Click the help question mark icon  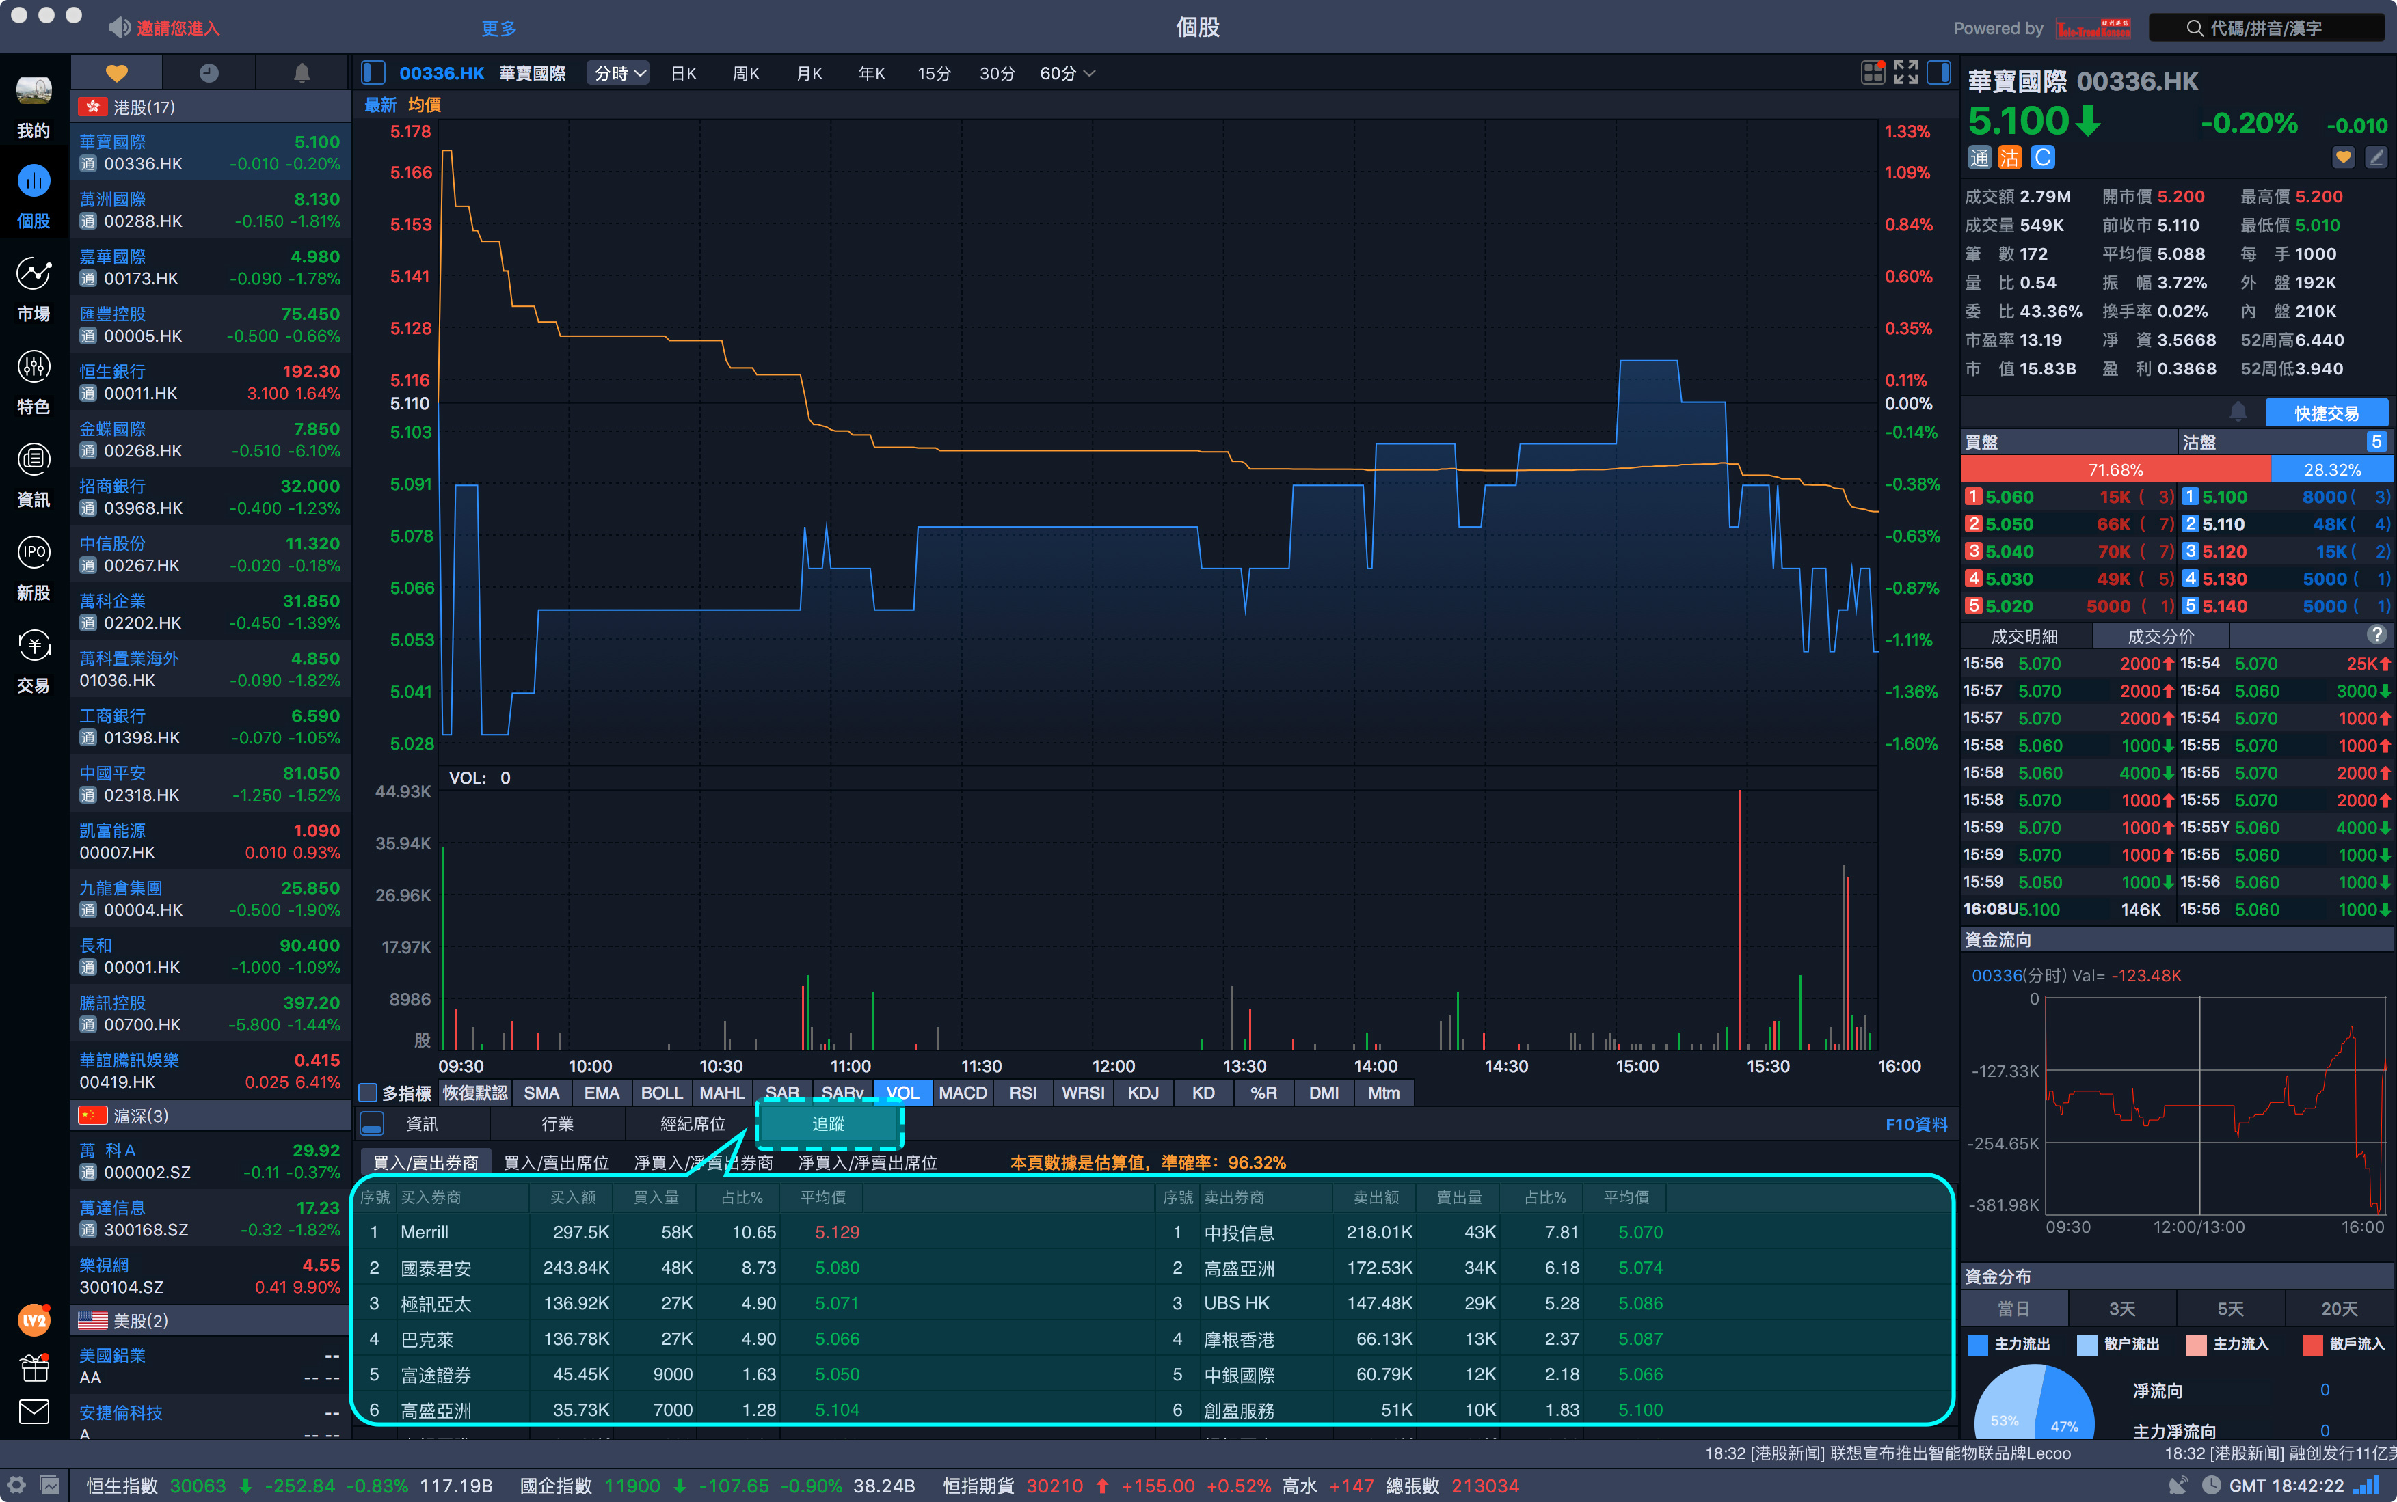[x=2376, y=635]
